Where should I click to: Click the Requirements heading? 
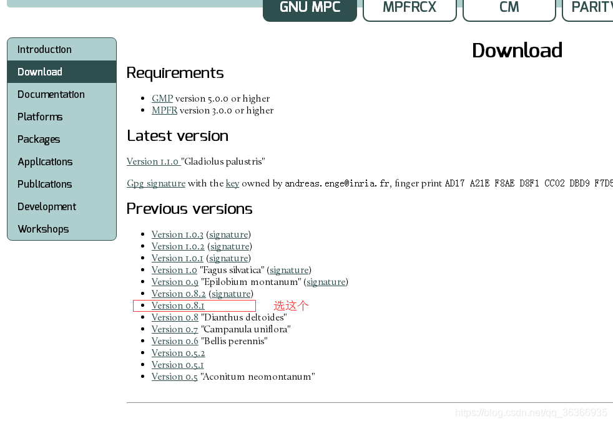tap(175, 73)
